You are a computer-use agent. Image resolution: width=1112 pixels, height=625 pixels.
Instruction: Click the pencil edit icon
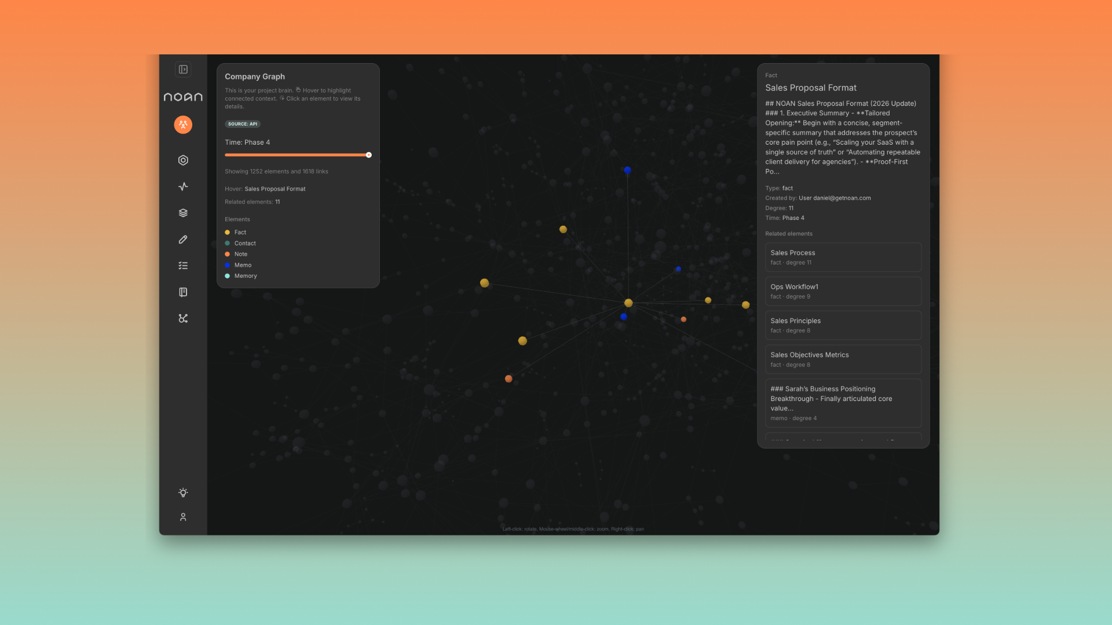(x=183, y=239)
